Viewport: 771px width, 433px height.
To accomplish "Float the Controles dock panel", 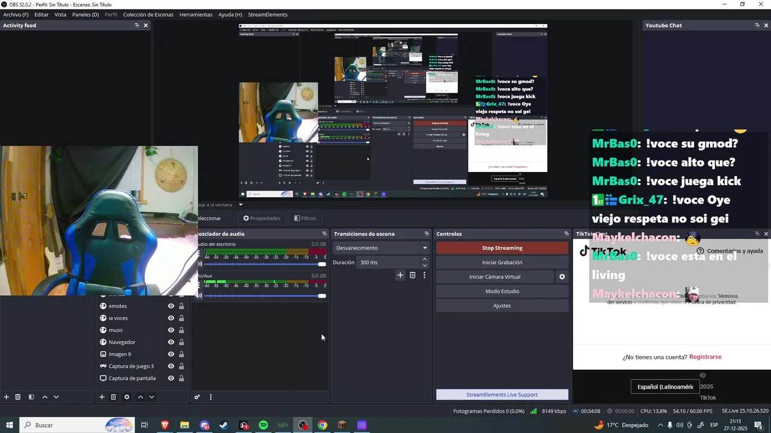I will click(x=566, y=234).
